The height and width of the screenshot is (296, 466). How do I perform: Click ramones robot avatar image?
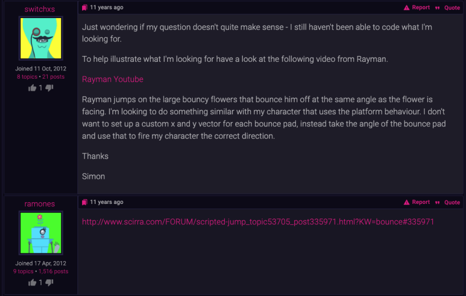tap(41, 233)
